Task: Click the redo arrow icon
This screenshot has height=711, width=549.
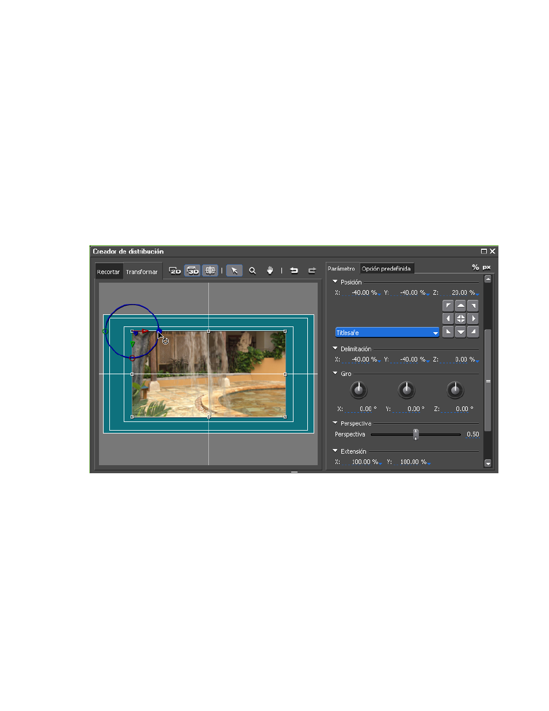Action: click(312, 271)
